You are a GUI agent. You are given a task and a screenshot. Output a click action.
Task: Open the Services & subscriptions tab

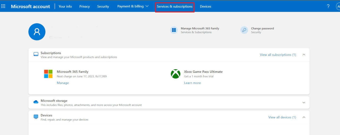(x=175, y=7)
